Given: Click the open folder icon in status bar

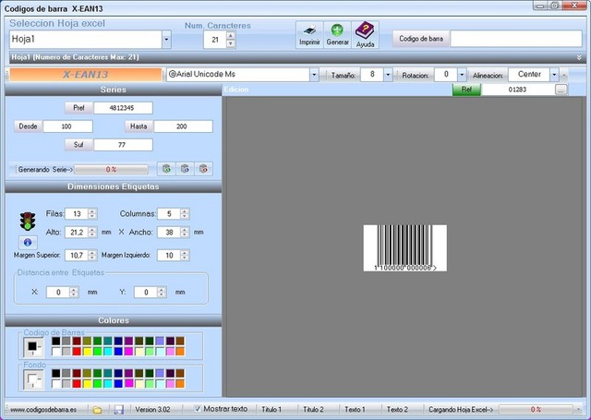Looking at the screenshot, I should (97, 410).
